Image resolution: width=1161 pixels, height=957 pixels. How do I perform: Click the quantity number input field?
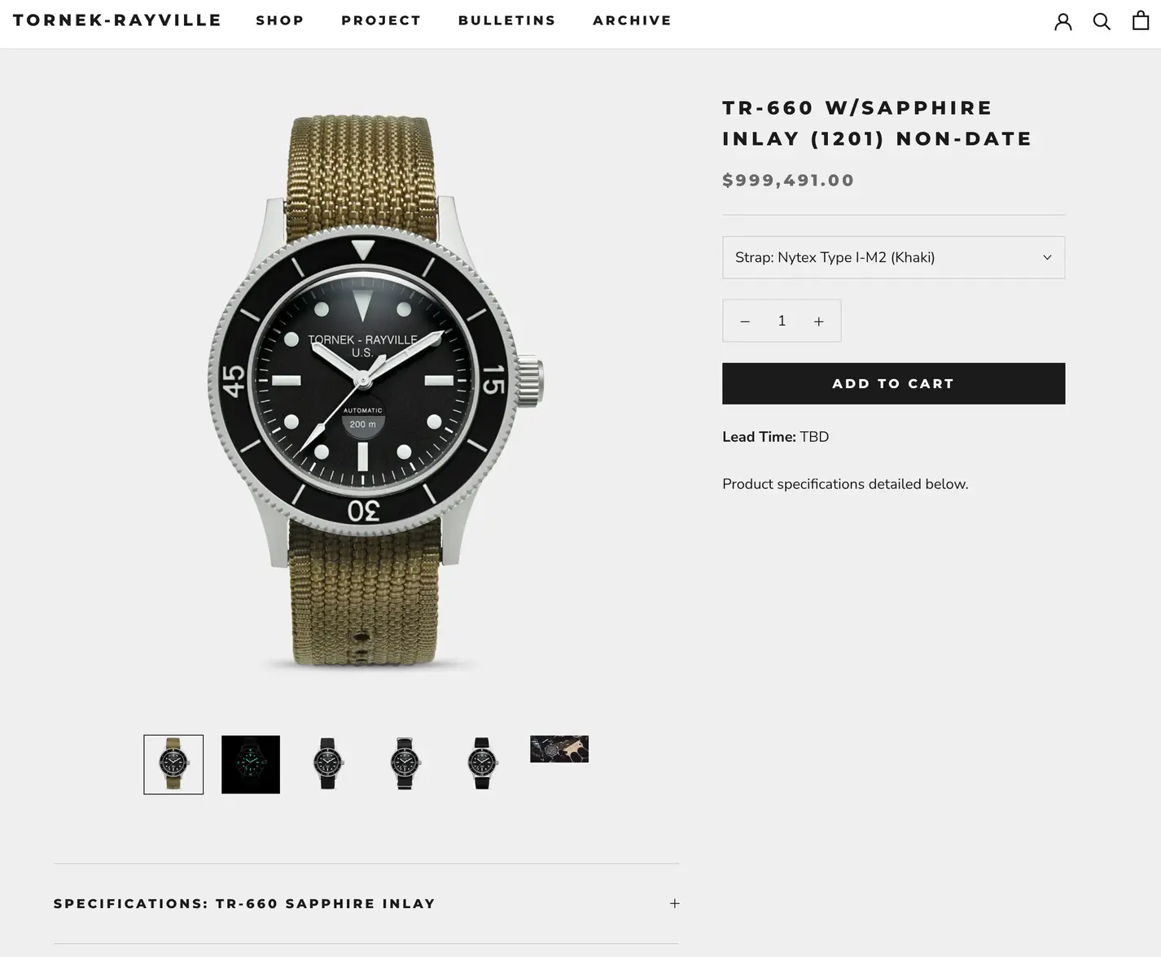point(782,321)
